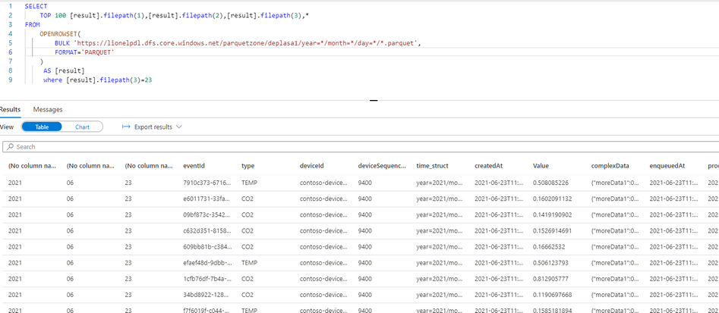This screenshot has height=313, width=719.
Task: Switch view to Chart
Action: tap(83, 127)
